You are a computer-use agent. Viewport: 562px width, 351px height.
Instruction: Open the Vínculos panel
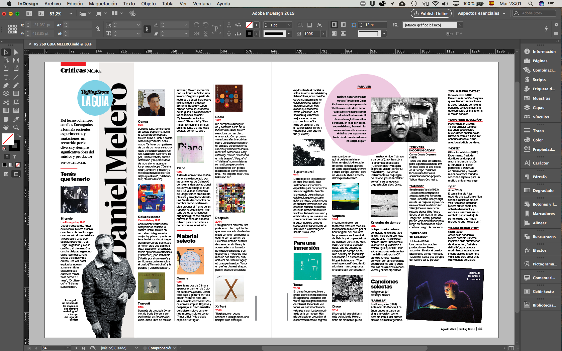click(540, 117)
